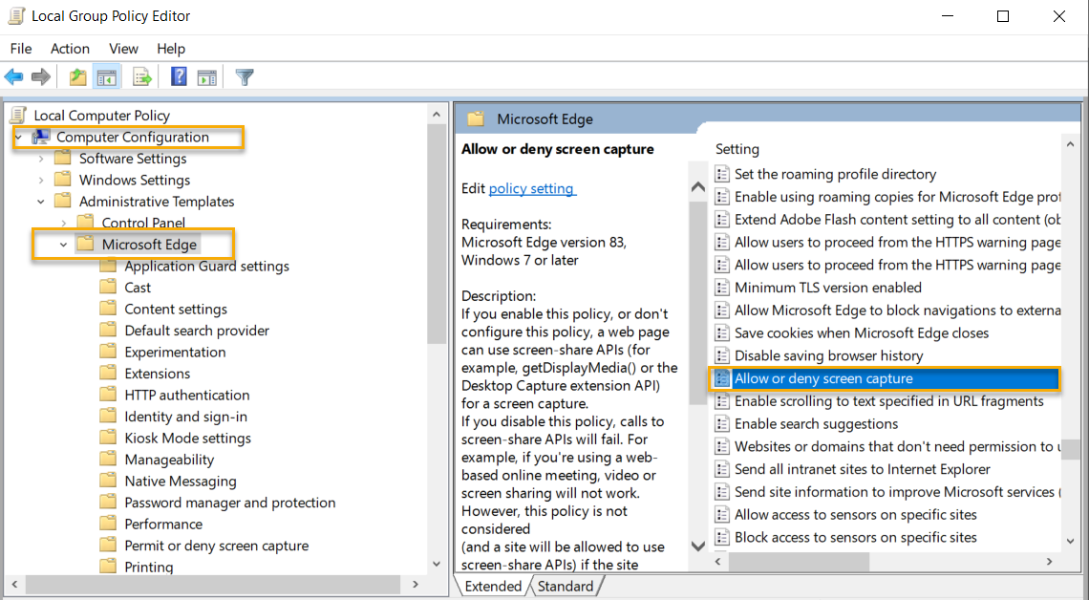This screenshot has height=600, width=1089.
Task: Click the Local Group Policy Editor title bar icon
Action: coord(15,15)
